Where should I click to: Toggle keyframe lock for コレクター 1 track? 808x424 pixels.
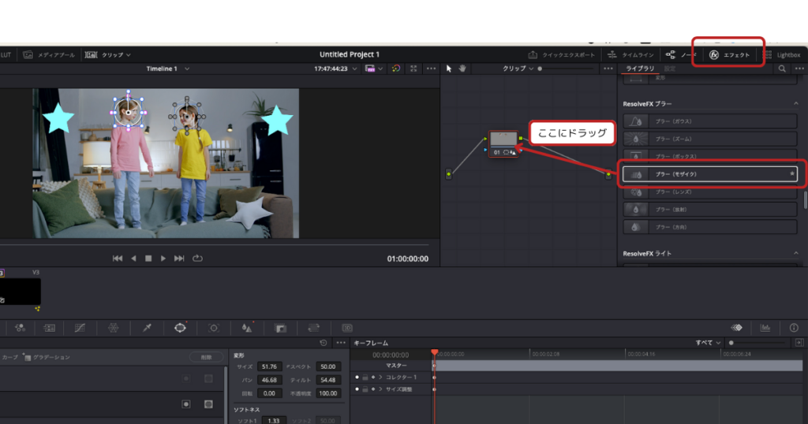[365, 378]
